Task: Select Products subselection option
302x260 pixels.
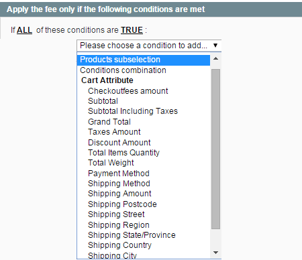Action: tap(144, 60)
